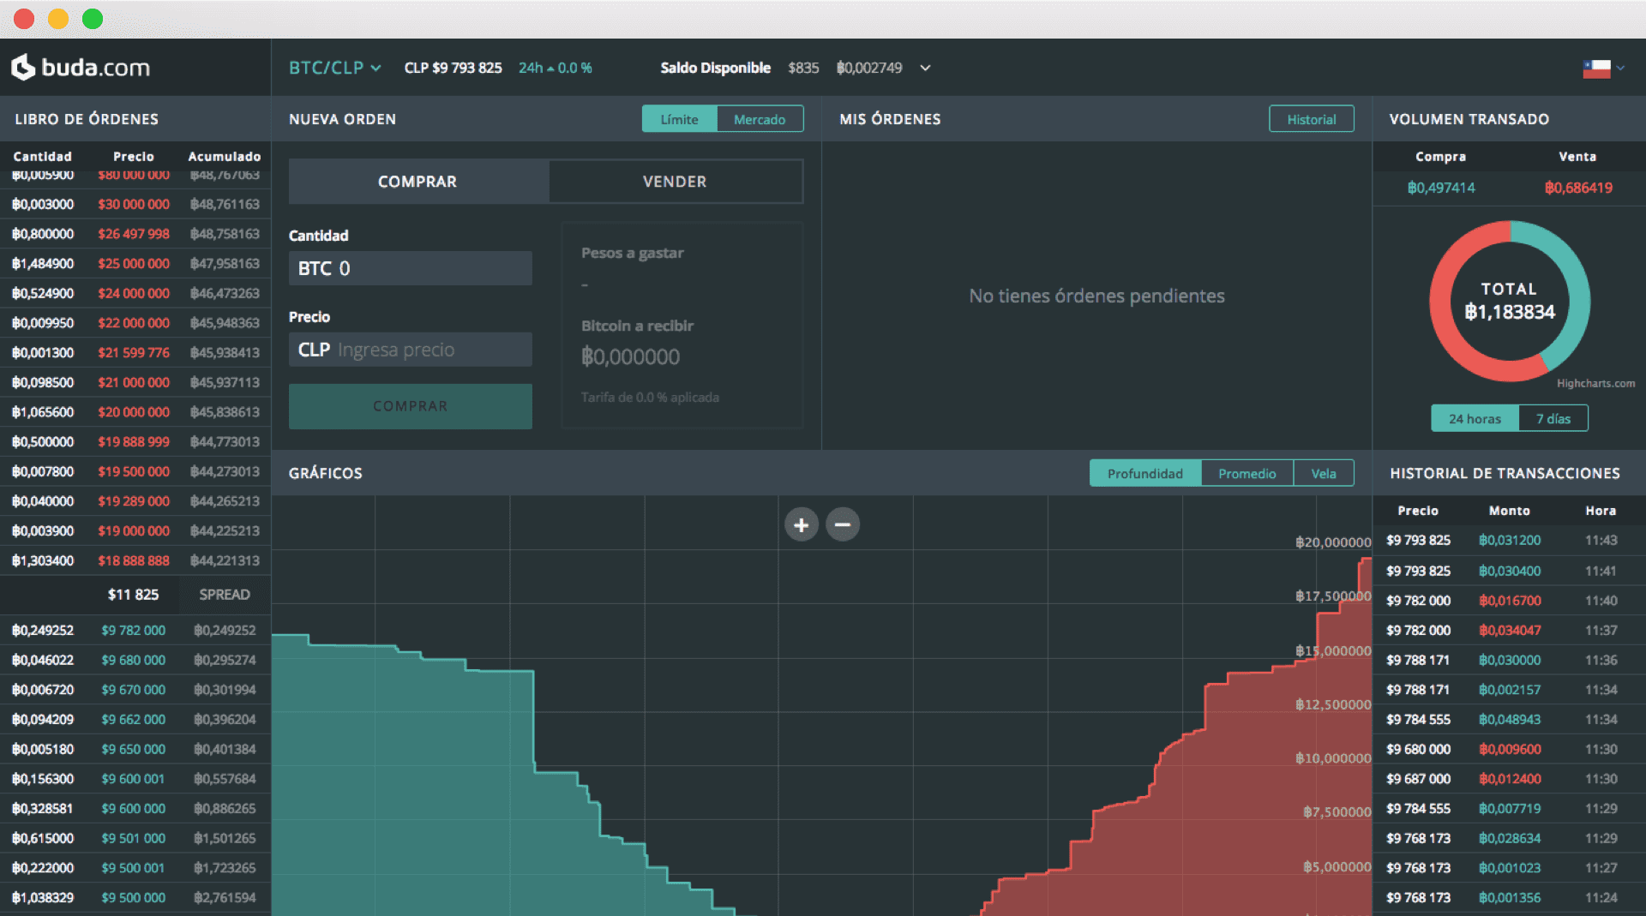Open the Historial of my orders
This screenshot has width=1646, height=916.
(1311, 119)
